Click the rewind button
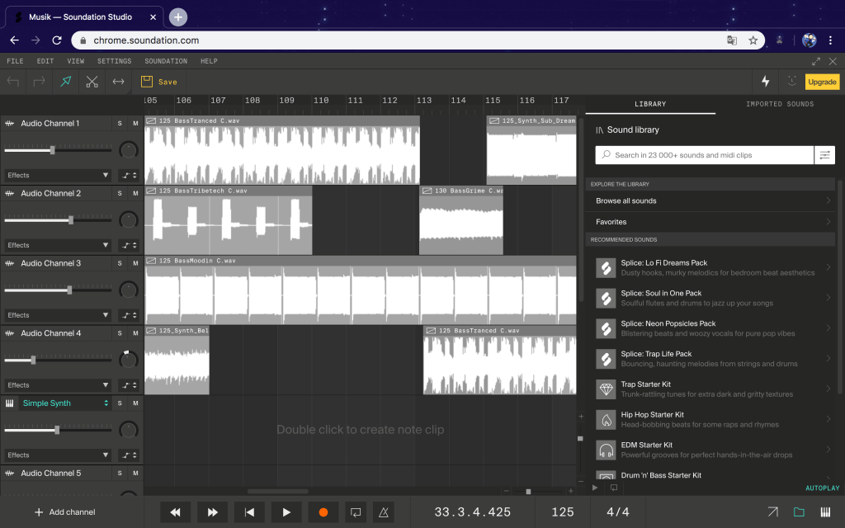The height and width of the screenshot is (528, 845). (175, 512)
